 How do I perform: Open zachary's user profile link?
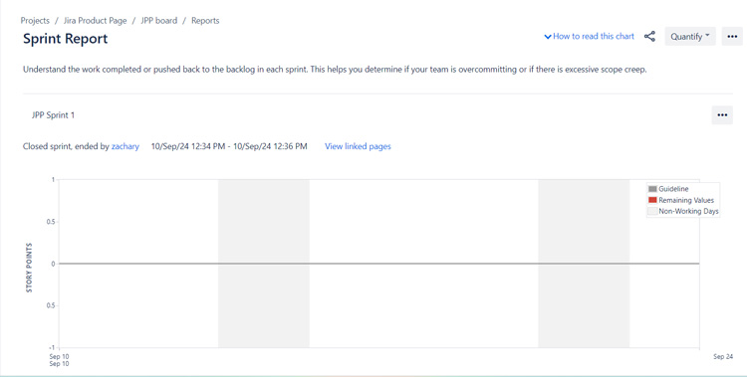pyautogui.click(x=125, y=146)
